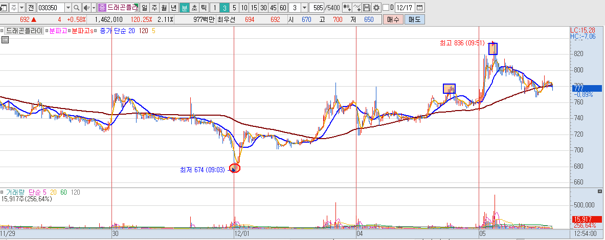The height and width of the screenshot is (240, 605).
Task: Click the window layout icon at toolbar start
Action: tap(3, 7)
